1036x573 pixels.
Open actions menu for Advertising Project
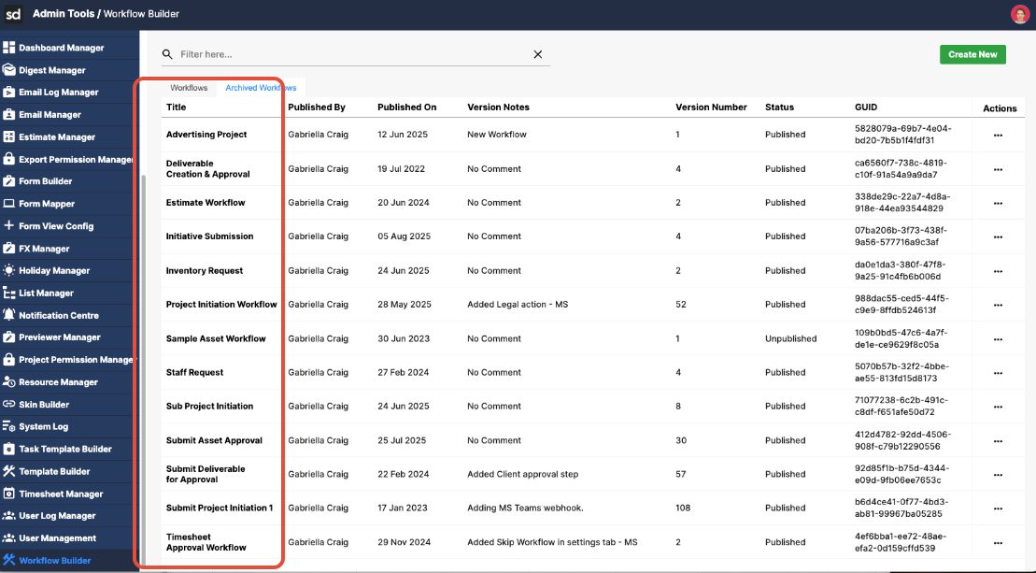pos(998,135)
